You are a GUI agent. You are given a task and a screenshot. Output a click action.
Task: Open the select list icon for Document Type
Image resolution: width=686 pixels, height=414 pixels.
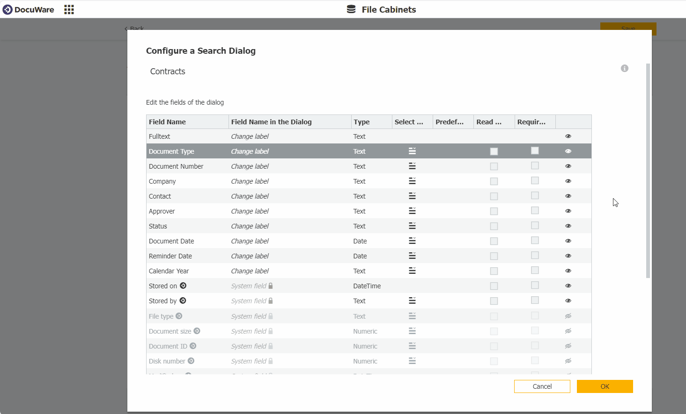pos(412,151)
